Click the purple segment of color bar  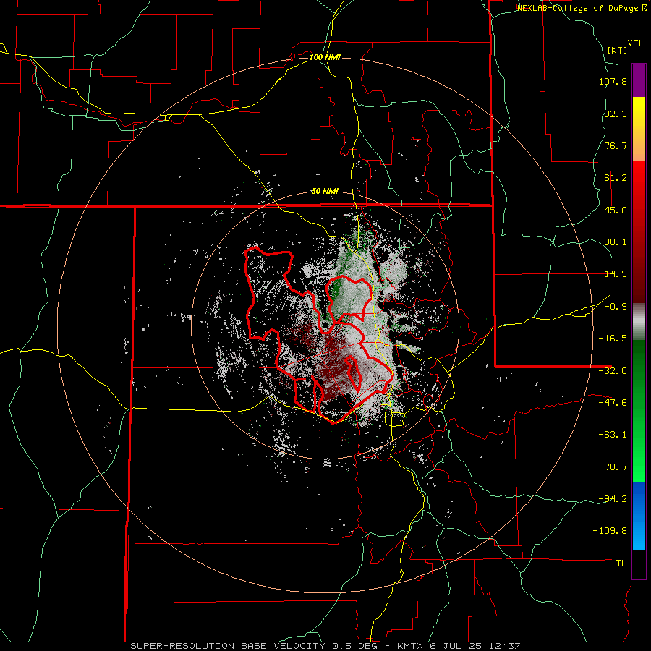coord(639,80)
